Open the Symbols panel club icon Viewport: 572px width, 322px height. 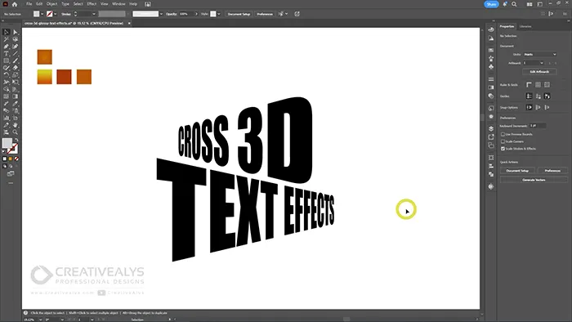(x=491, y=67)
